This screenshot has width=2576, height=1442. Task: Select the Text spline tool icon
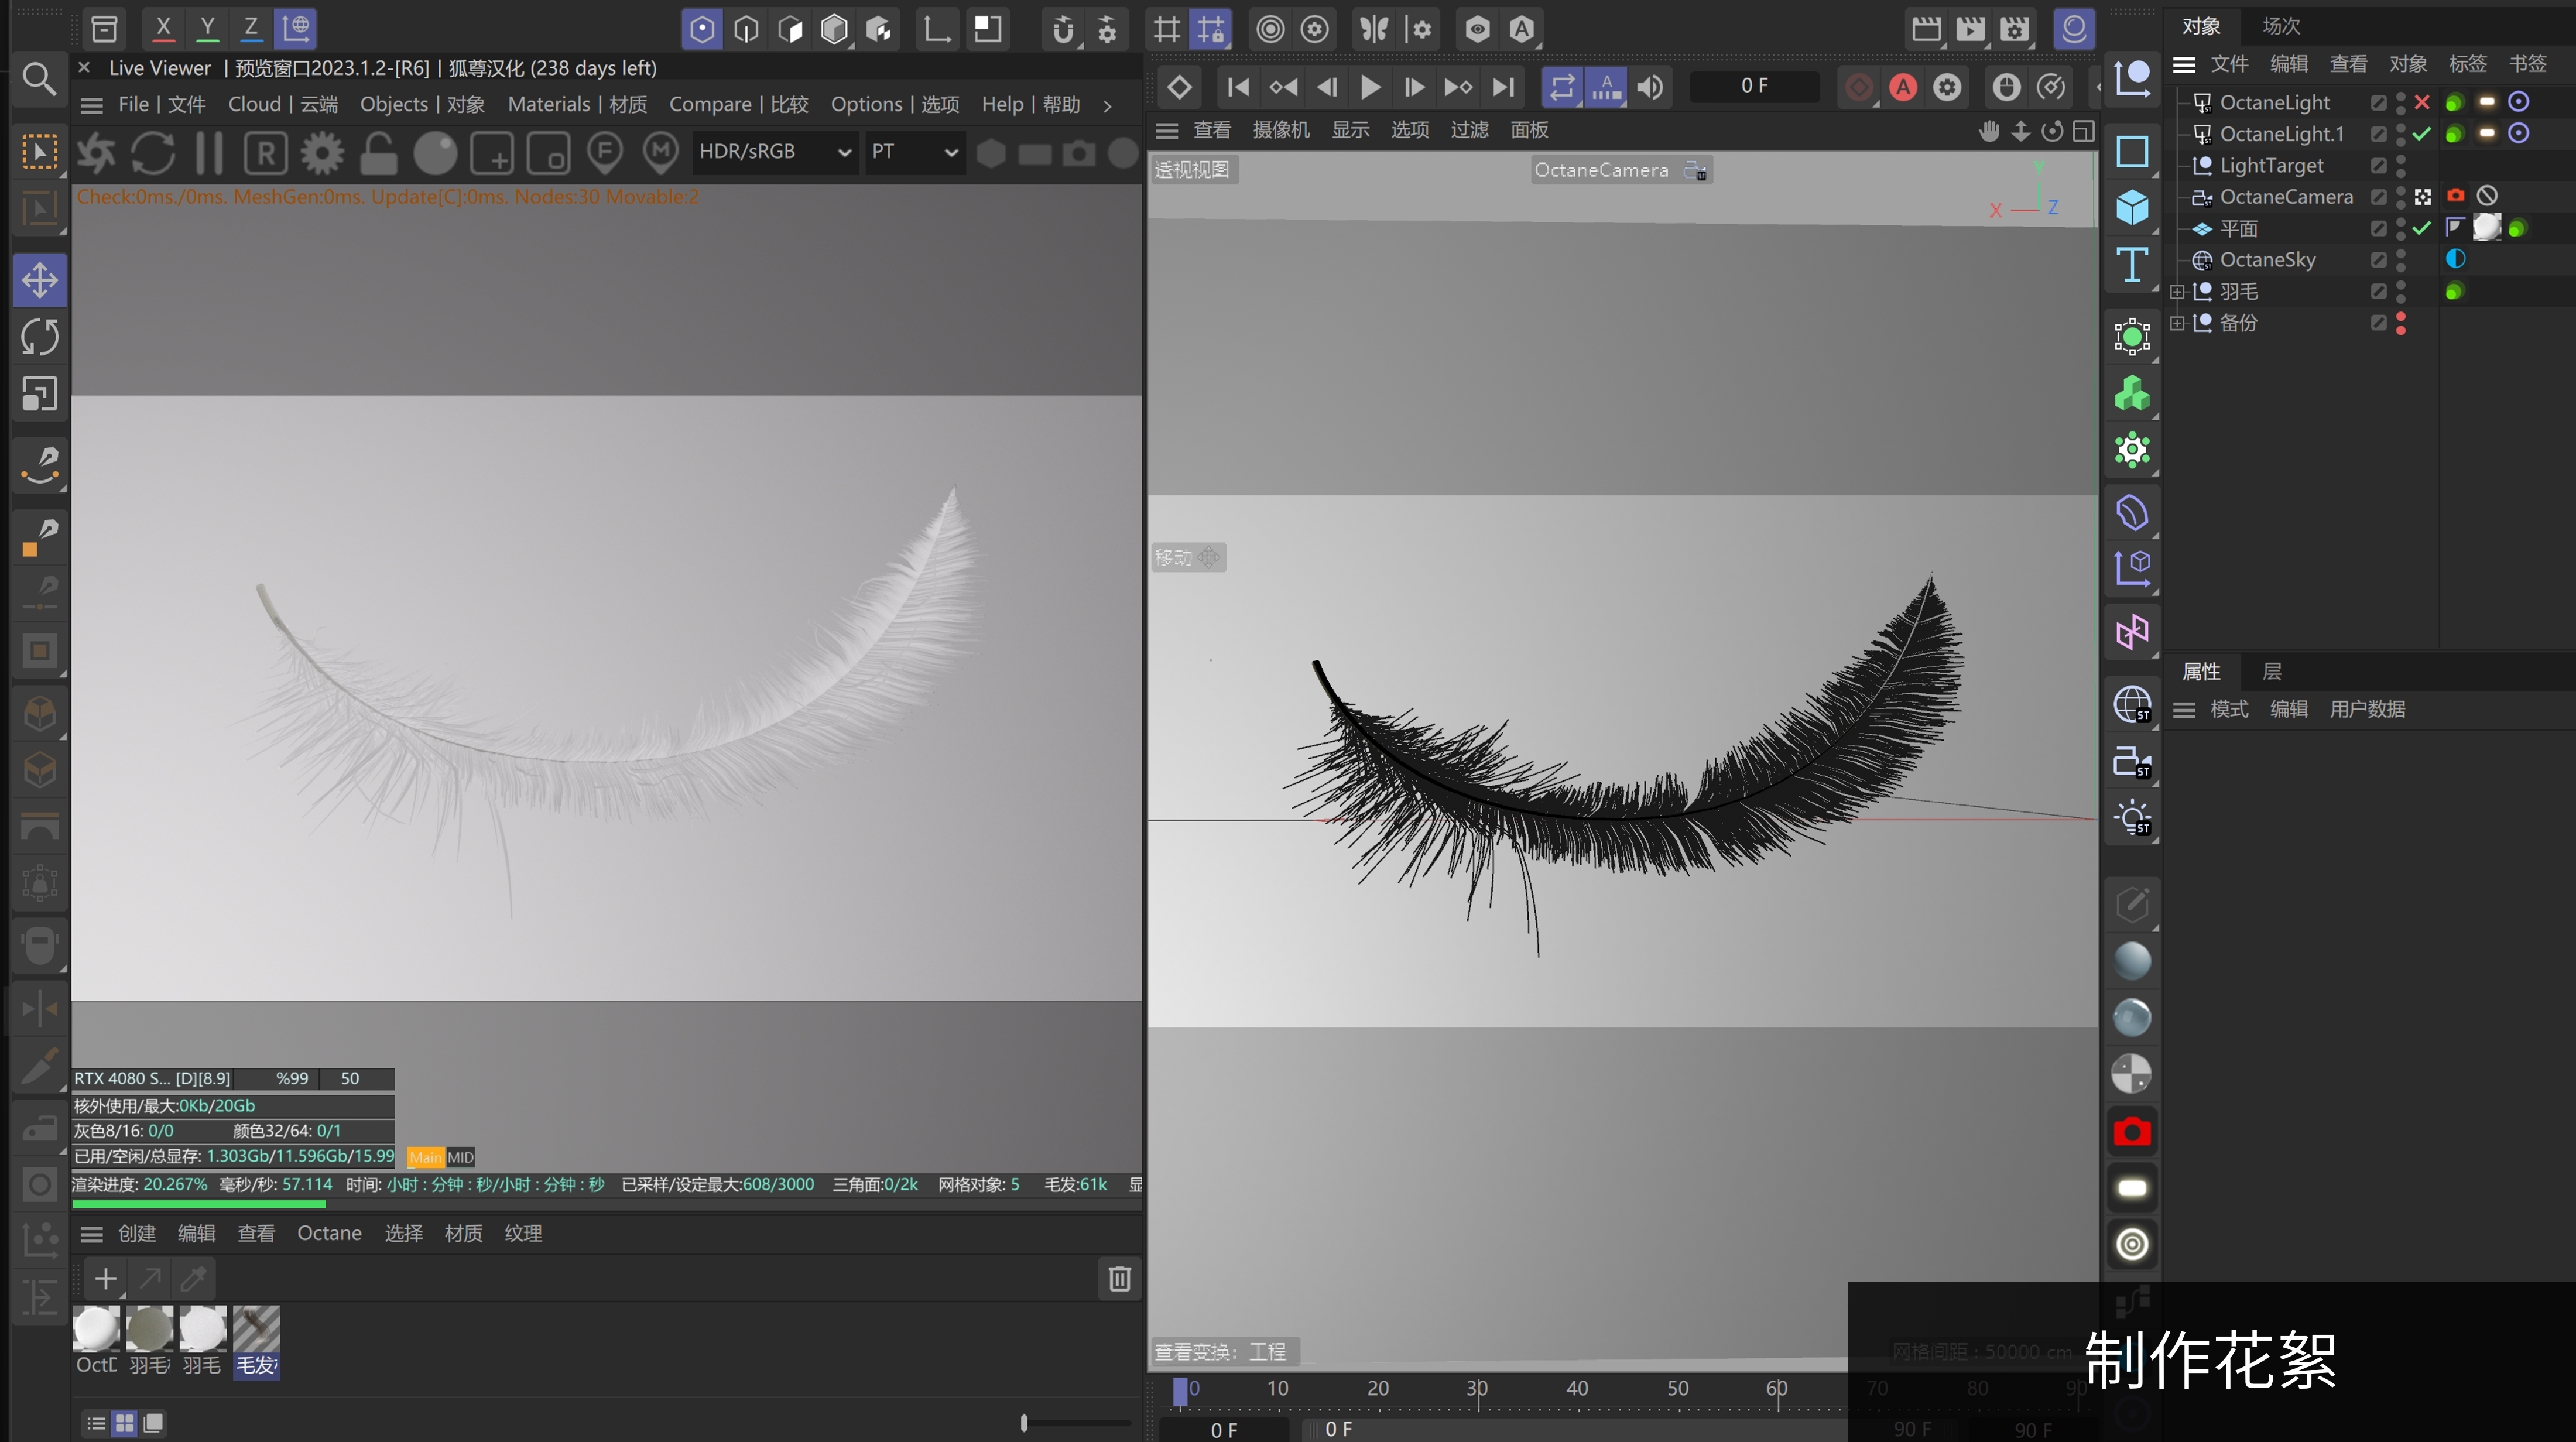(2132, 265)
